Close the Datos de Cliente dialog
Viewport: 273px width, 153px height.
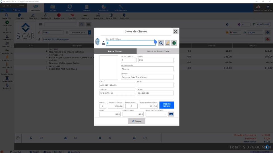175,32
